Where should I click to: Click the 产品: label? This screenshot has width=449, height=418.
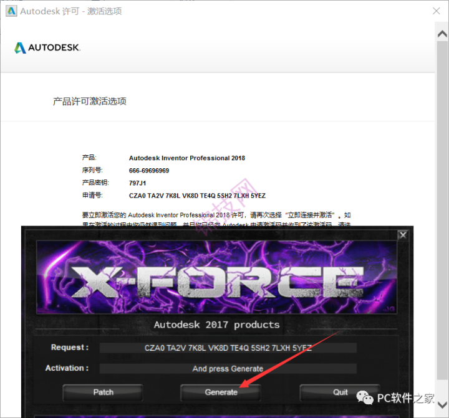[89, 158]
